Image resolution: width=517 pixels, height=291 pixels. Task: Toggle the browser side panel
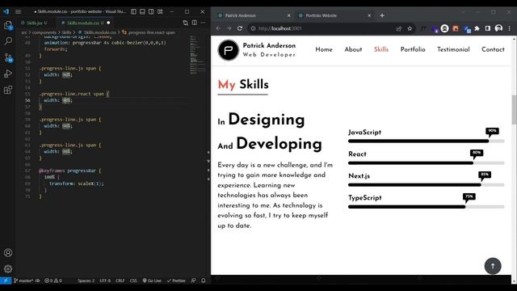488,29
